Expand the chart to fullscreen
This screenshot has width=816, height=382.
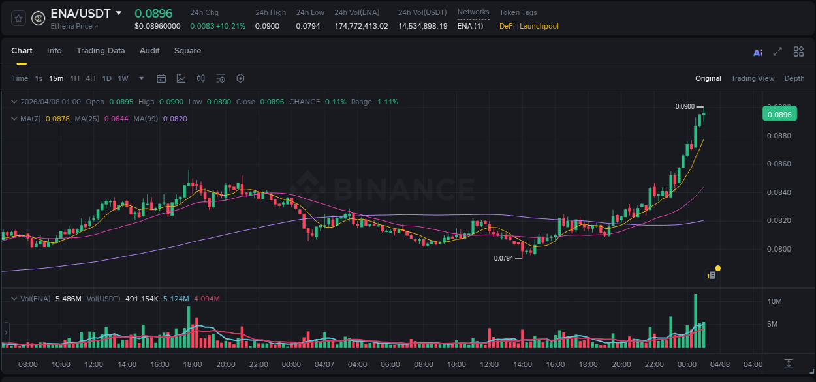click(x=777, y=51)
